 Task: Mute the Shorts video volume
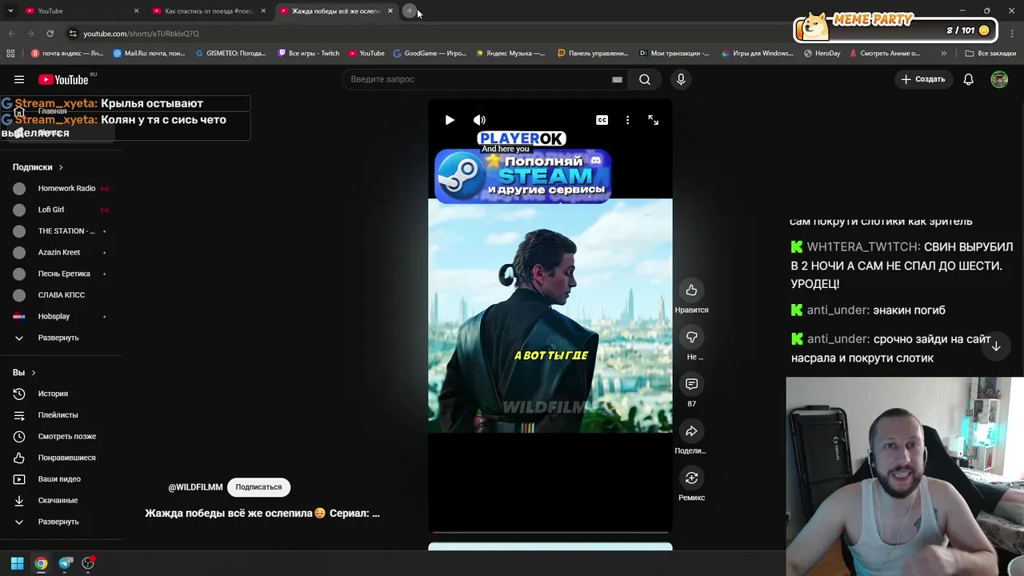479,120
